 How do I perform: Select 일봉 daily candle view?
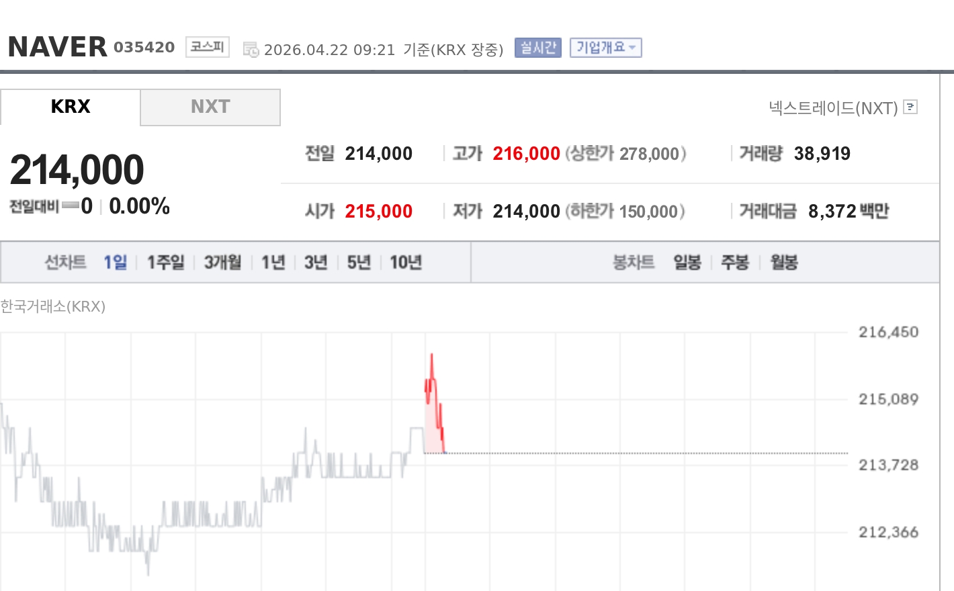687,263
